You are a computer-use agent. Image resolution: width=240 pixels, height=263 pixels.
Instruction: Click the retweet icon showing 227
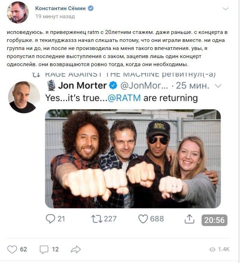pyautogui.click(x=96, y=219)
